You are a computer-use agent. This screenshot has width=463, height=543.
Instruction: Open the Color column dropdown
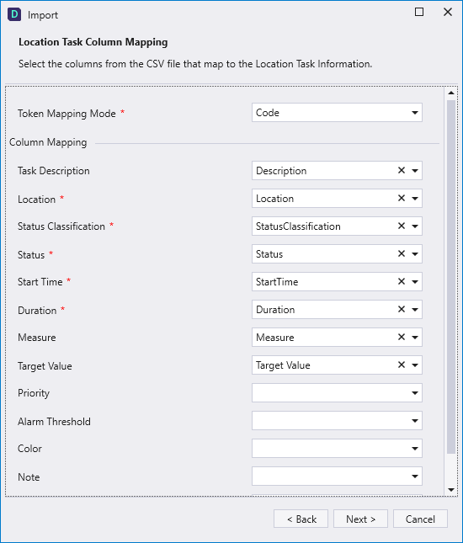(337, 449)
